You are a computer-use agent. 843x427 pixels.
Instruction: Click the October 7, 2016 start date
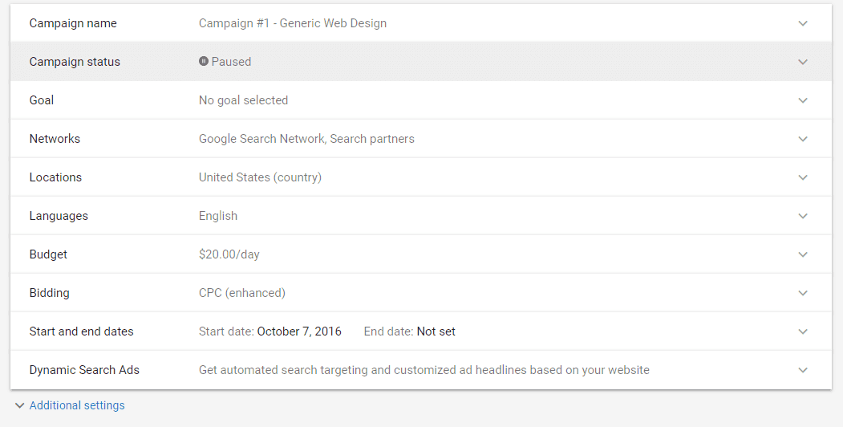point(299,331)
